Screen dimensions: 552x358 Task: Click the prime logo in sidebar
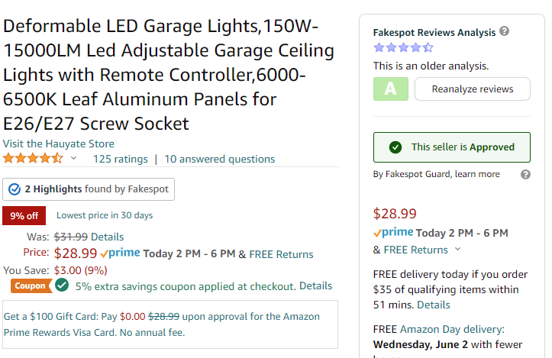393,232
